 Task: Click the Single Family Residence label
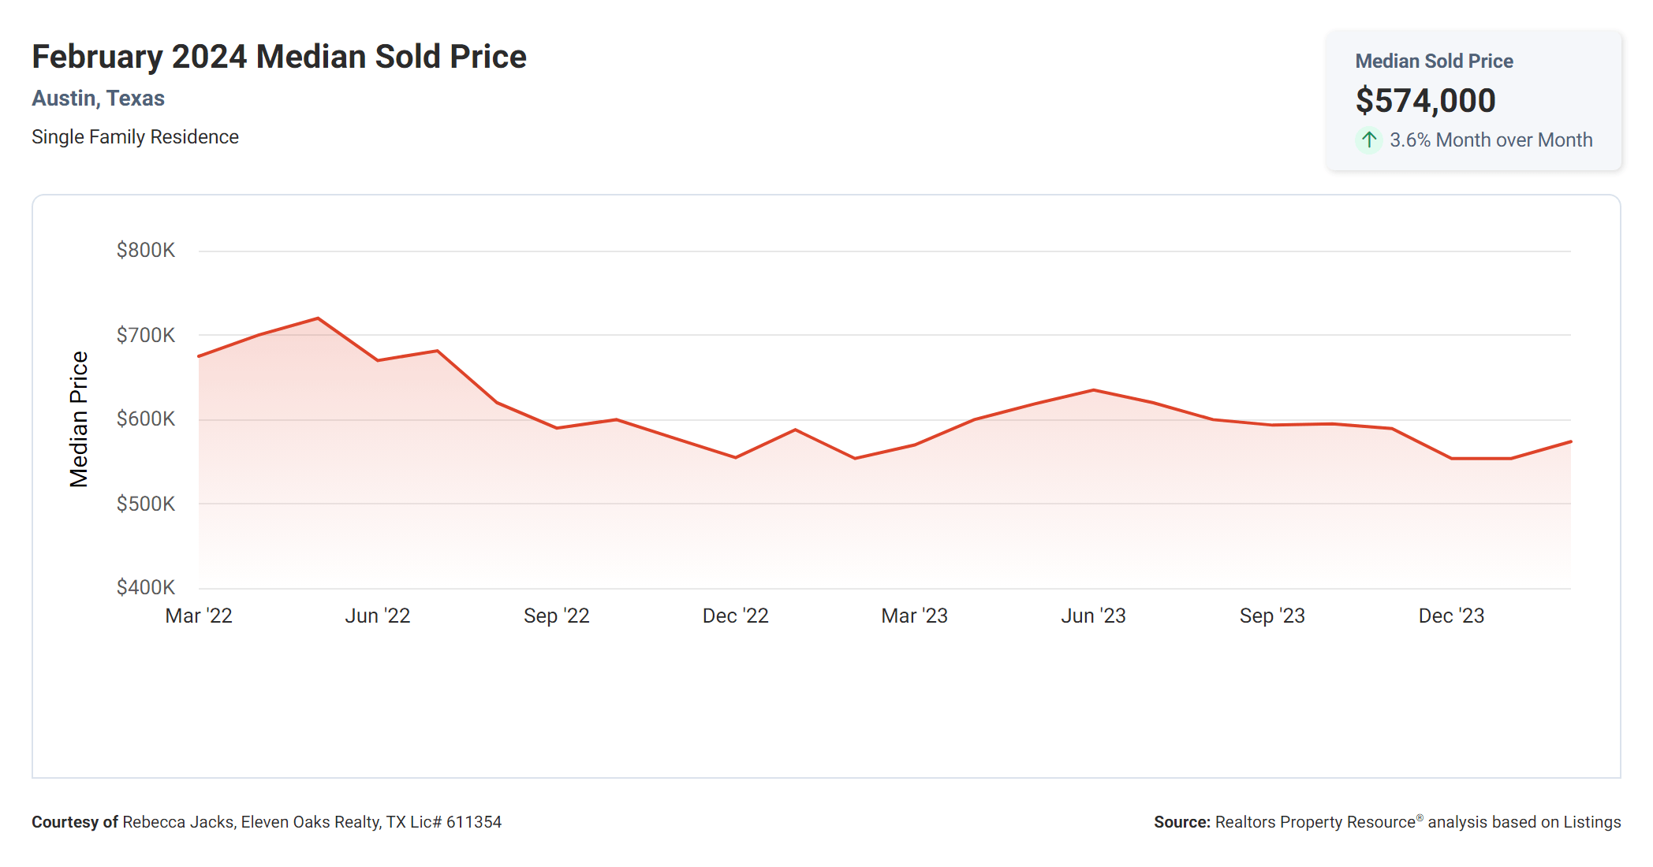(135, 137)
